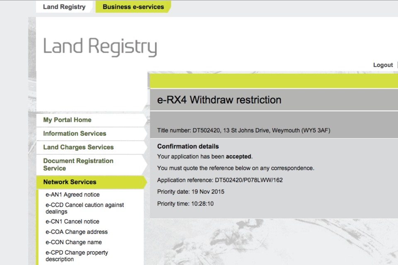Viewport: 398px width, 265px height.
Task: Select Land Charges Services in sidebar
Action: [78, 147]
